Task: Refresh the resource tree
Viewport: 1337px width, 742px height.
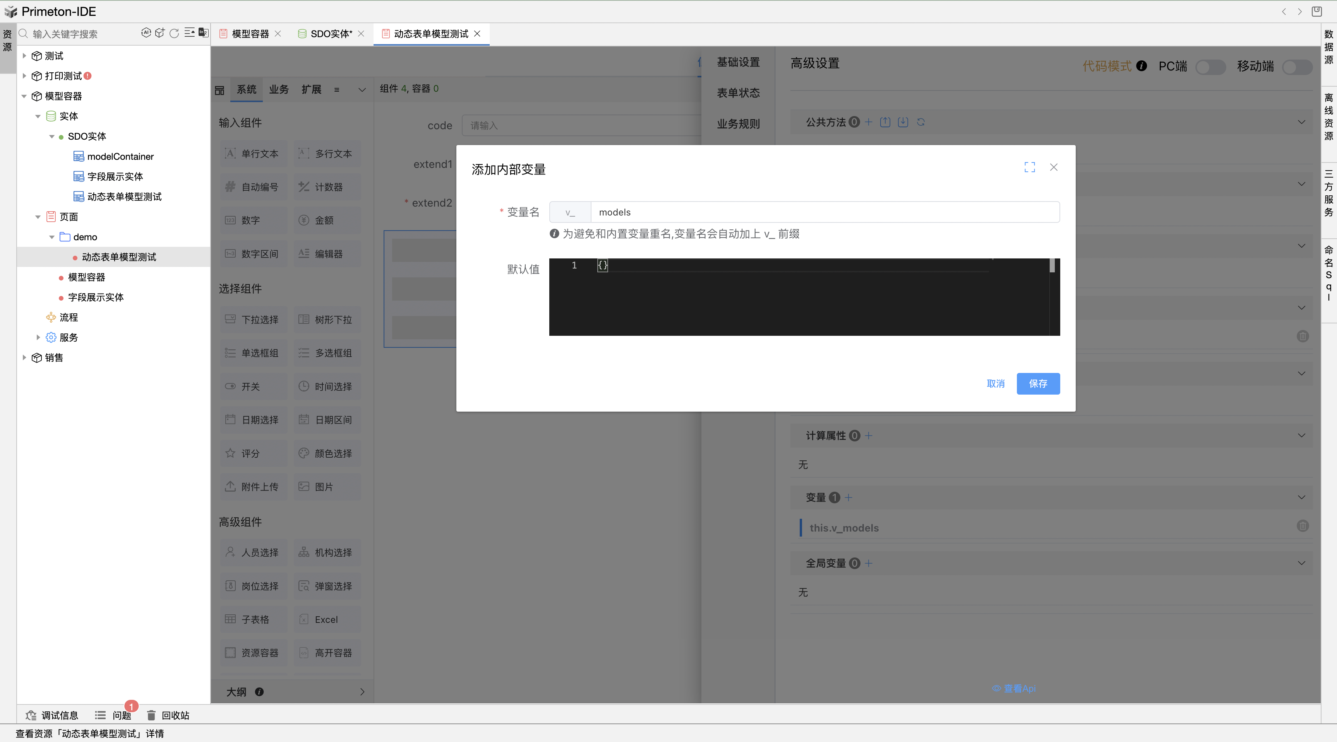Action: point(175,33)
